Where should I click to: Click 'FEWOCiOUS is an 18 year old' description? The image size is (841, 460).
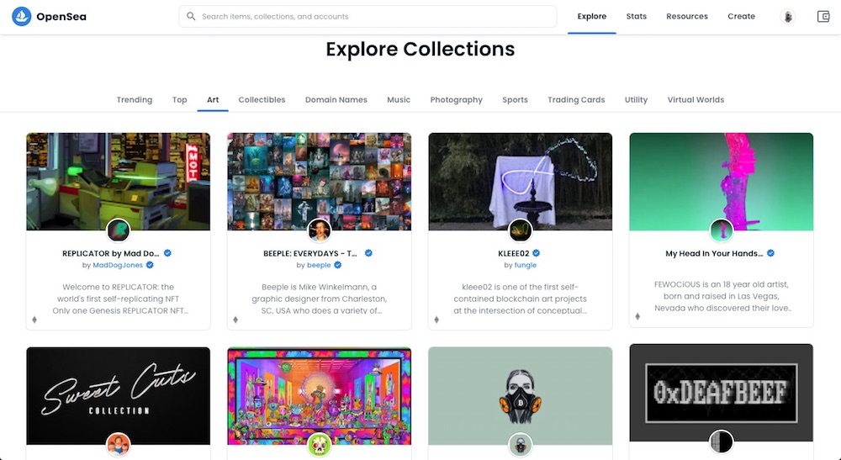tap(722, 296)
